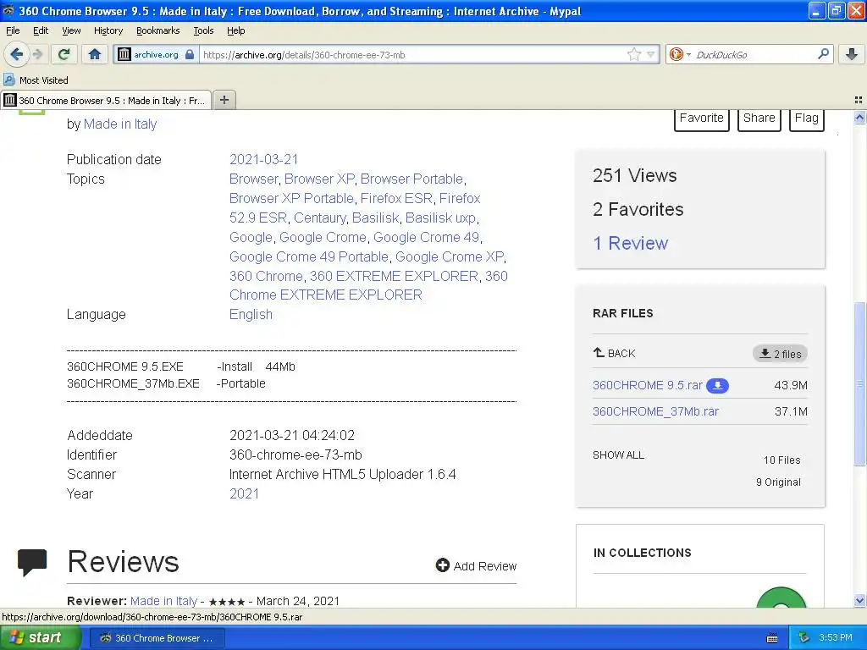Viewport: 867px width, 650px height.
Task: Open the 1 Review link
Action: pyautogui.click(x=630, y=243)
